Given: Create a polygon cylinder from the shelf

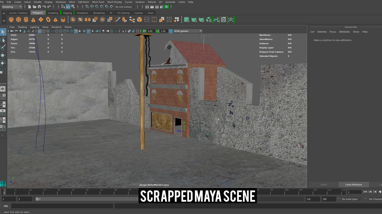Looking at the screenshot, I should (x=26, y=20).
